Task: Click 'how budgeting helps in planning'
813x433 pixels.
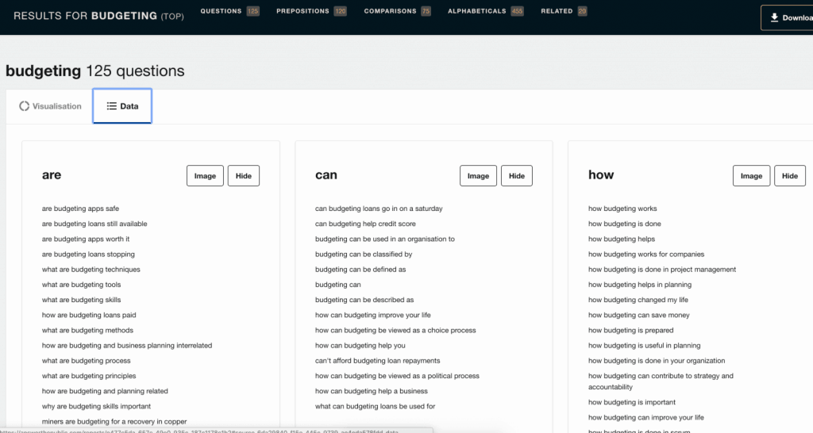Action: click(640, 285)
